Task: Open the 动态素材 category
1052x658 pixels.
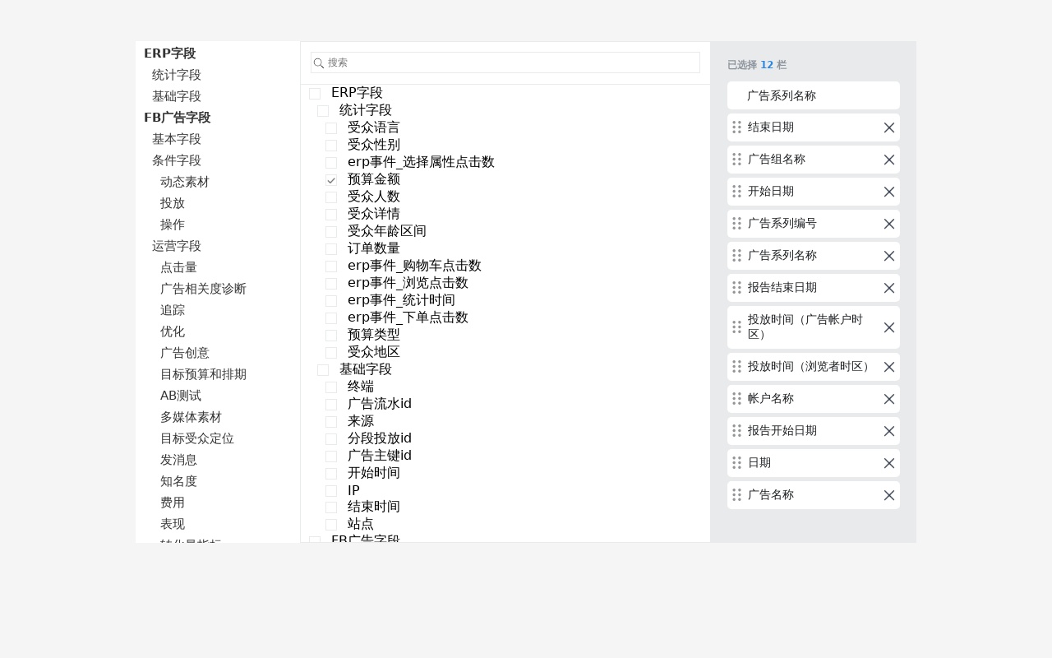Action: (185, 182)
